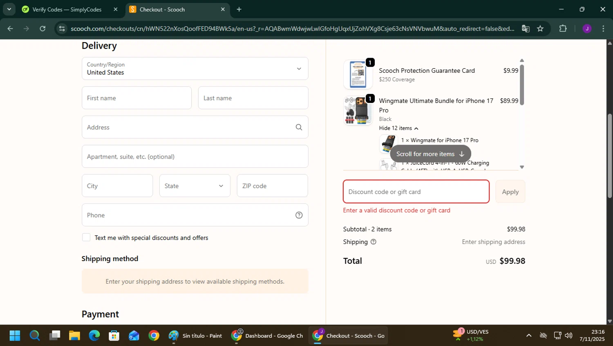Open a new browser tab

(x=239, y=9)
